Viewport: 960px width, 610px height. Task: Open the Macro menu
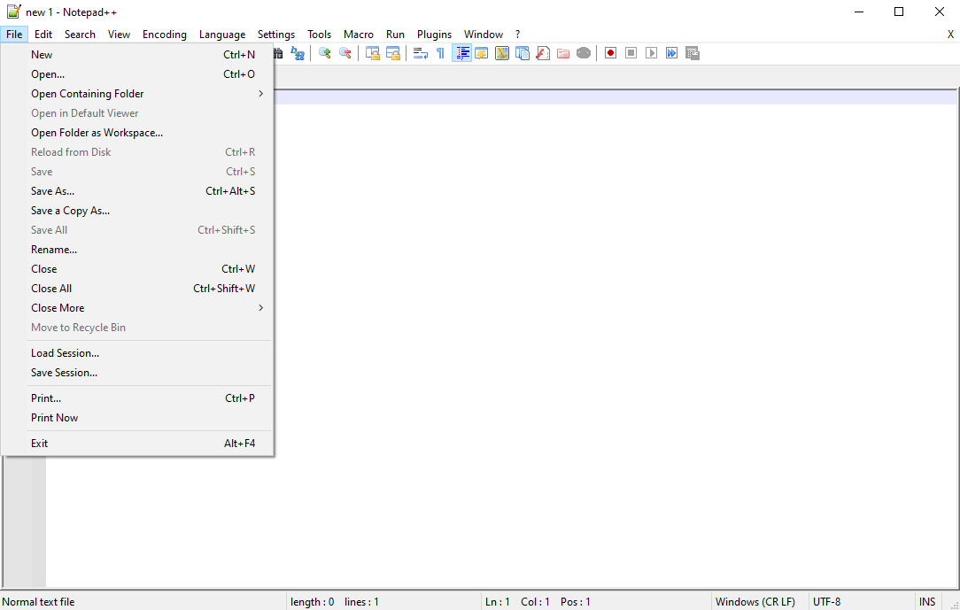(x=358, y=35)
